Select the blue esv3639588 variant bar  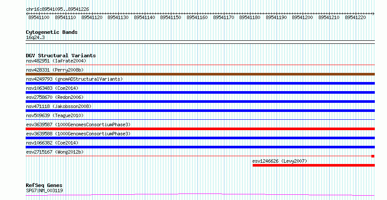coord(200,138)
